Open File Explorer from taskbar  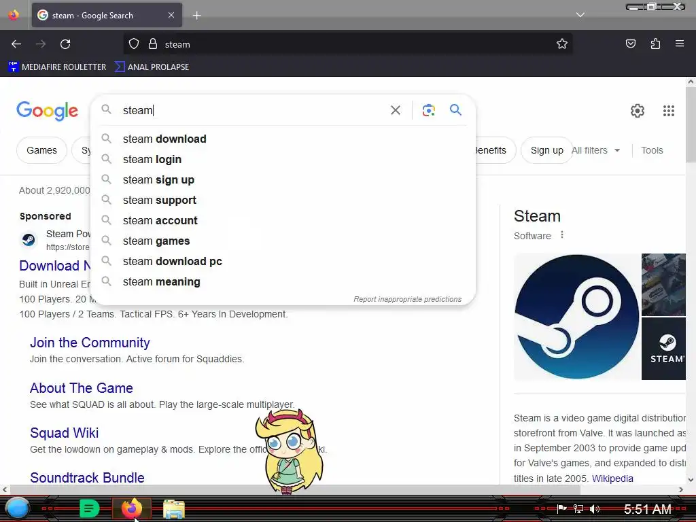(x=173, y=509)
